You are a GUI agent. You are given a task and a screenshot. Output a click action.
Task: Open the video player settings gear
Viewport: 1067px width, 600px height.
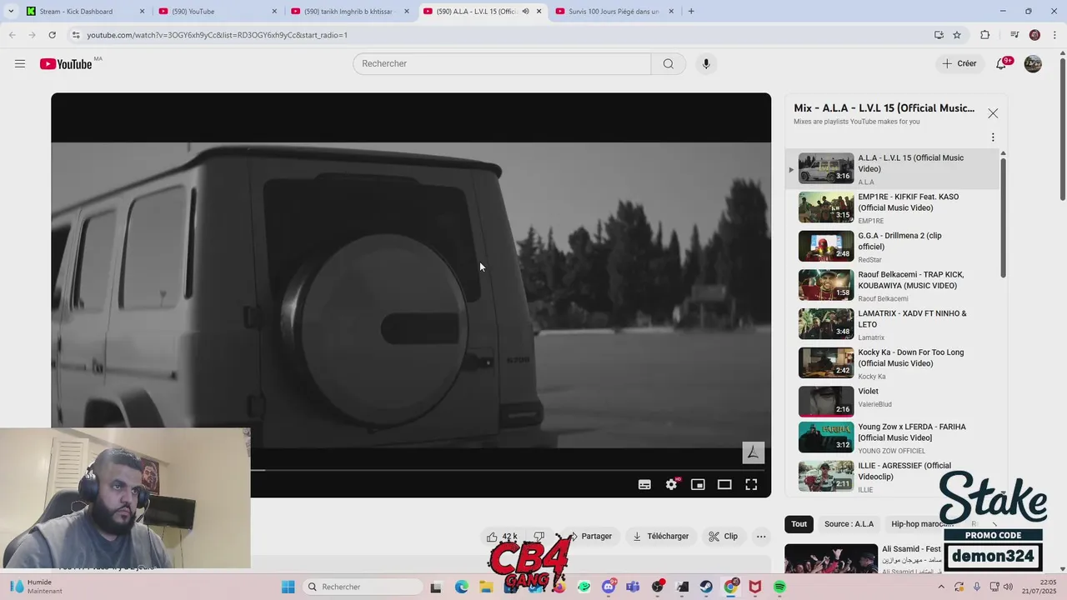click(672, 484)
